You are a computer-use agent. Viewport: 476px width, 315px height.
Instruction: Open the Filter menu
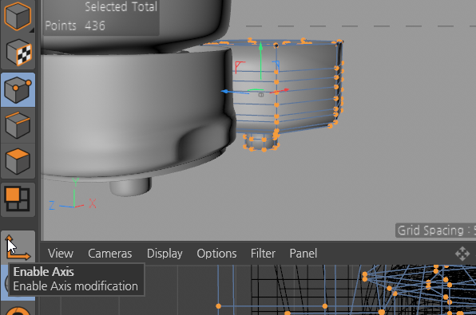tap(263, 254)
